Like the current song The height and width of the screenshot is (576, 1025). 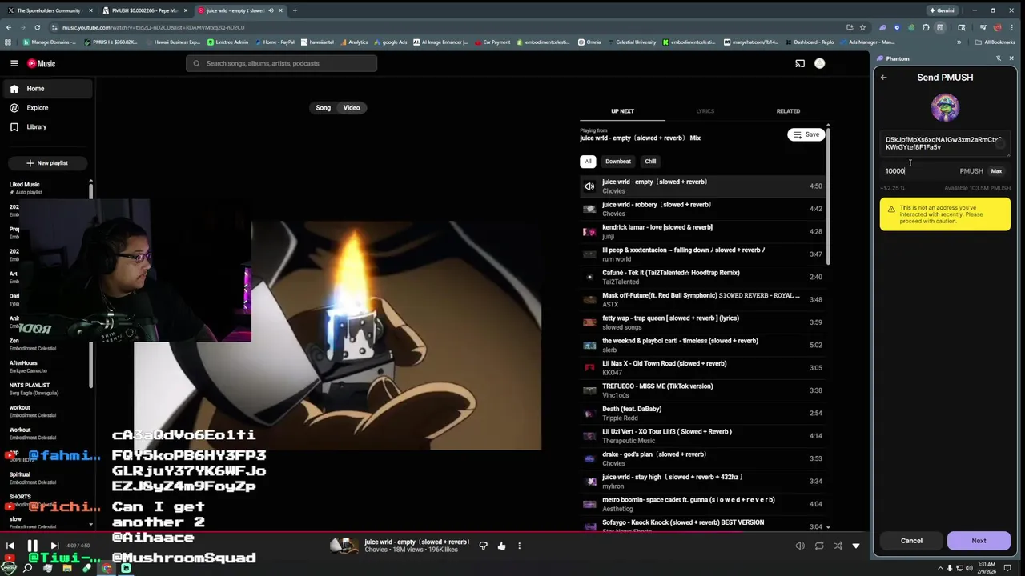(501, 546)
